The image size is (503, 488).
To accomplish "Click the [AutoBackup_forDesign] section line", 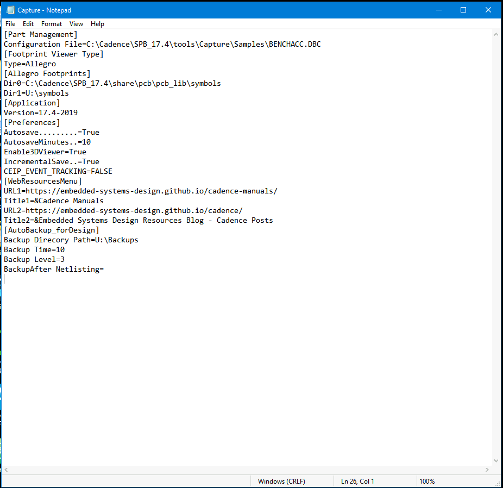I will (51, 230).
